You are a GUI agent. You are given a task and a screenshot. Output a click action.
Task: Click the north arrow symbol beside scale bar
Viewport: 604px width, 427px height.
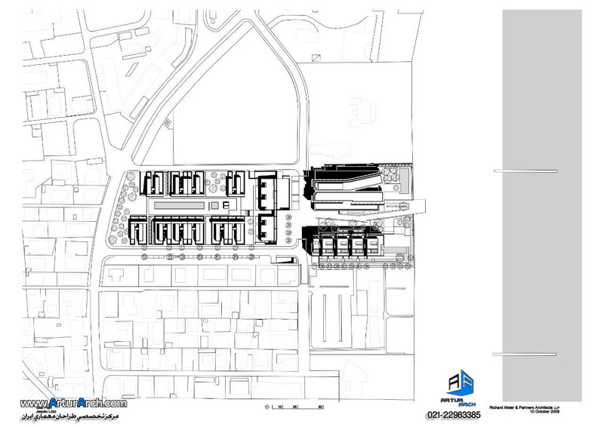(267, 407)
